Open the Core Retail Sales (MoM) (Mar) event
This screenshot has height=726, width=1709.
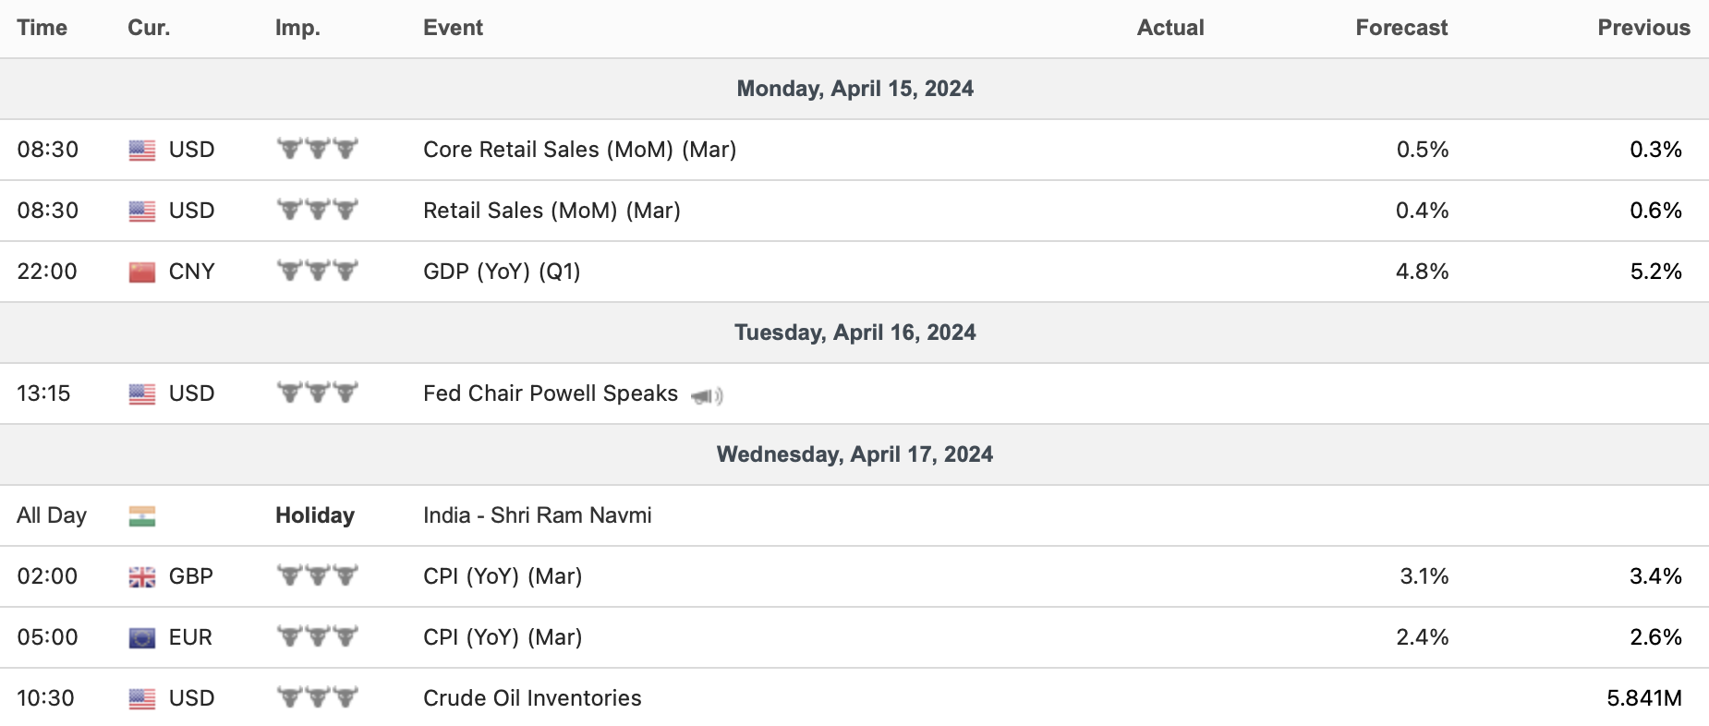[579, 150]
